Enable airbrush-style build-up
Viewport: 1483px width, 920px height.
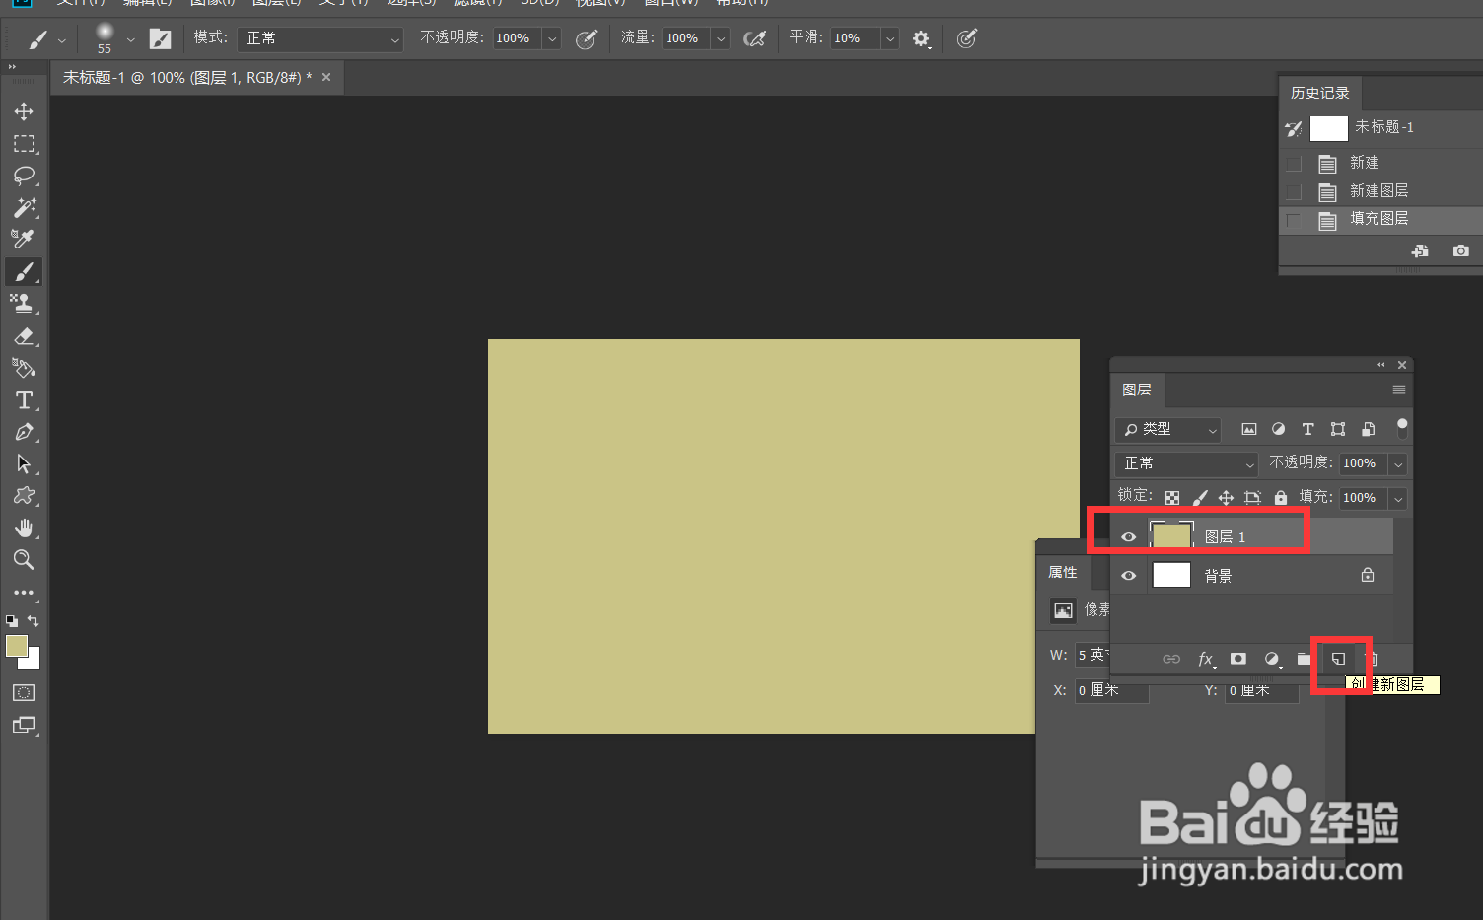point(754,38)
